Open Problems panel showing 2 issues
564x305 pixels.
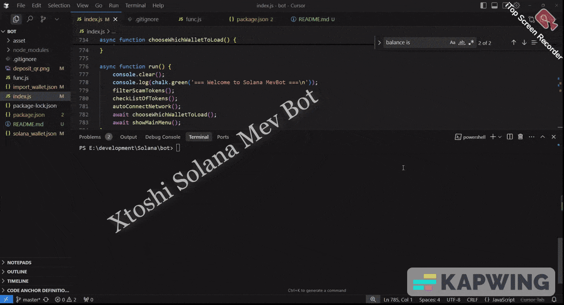point(91,137)
